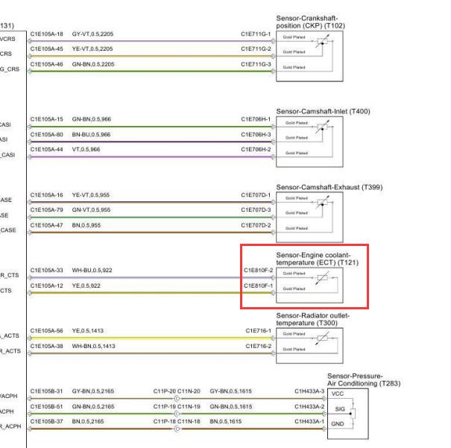Click connector label C1E711G-1
Viewport: 451px width, 448px height.
pyautogui.click(x=256, y=34)
